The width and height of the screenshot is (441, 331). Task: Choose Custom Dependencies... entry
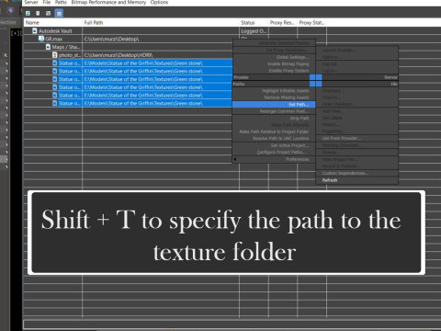(345, 173)
